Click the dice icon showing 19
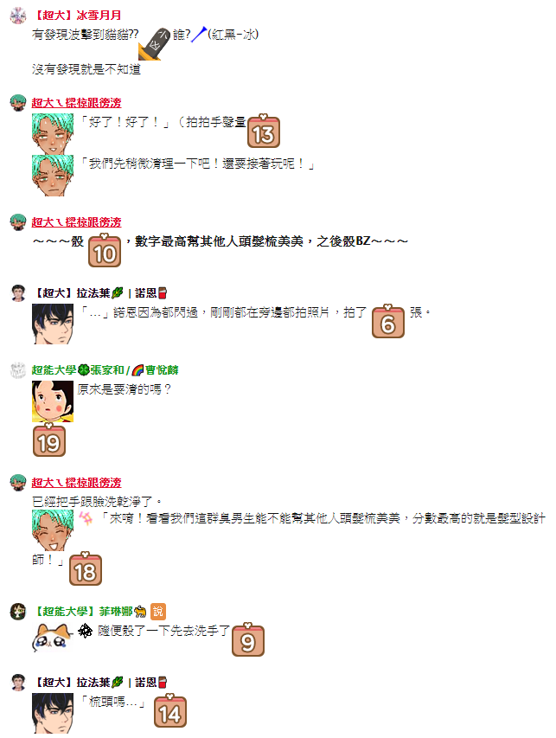The image size is (556, 738). [x=49, y=440]
